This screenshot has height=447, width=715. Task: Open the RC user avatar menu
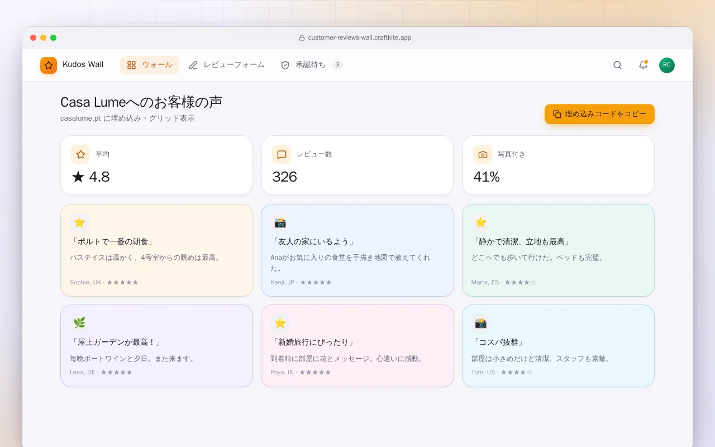667,65
